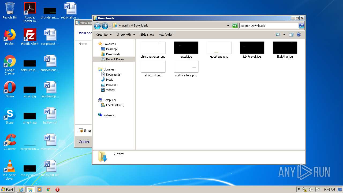The image size is (343, 193).
Task: Click the CCleaner desktop shortcut
Action: tap(10, 142)
